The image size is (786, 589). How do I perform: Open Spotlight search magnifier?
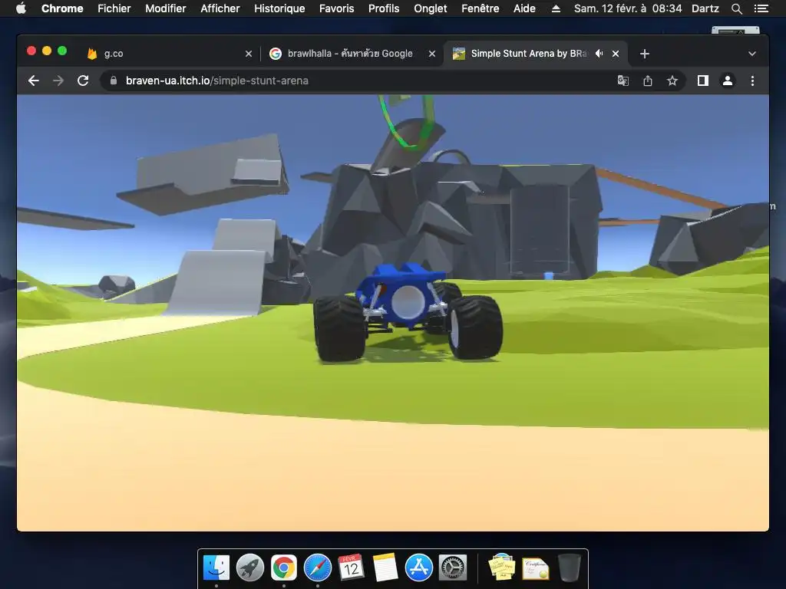[736, 8]
